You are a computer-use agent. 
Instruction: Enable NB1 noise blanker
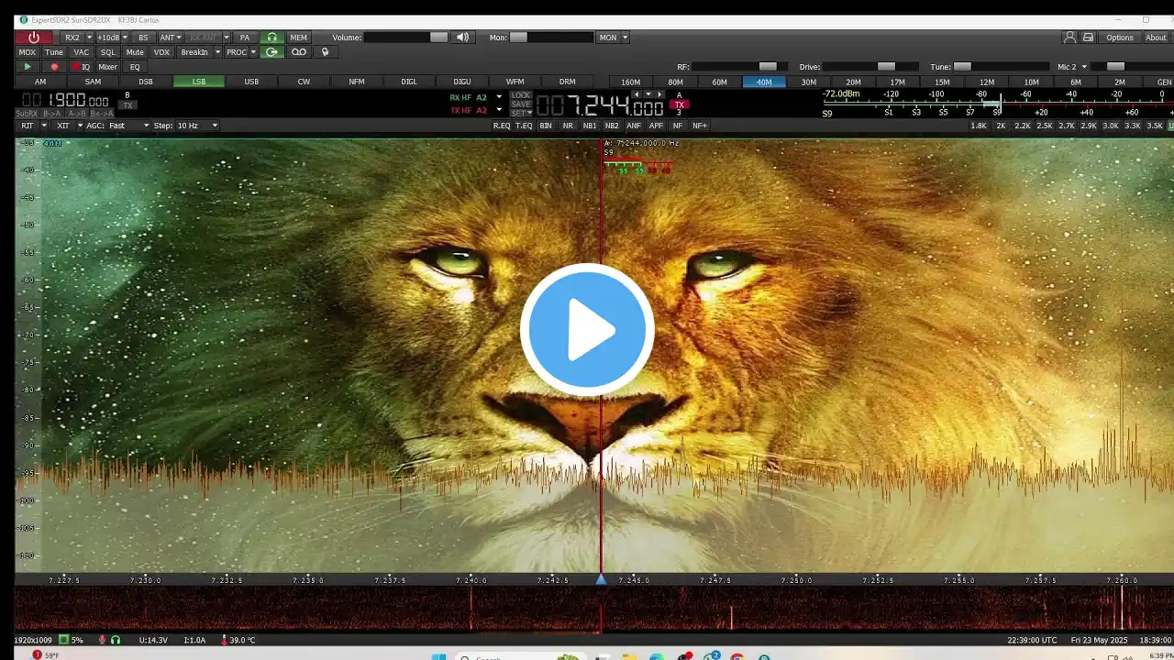(x=590, y=126)
